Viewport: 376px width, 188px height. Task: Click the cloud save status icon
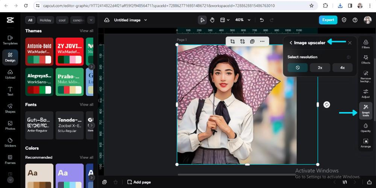(x=107, y=20)
